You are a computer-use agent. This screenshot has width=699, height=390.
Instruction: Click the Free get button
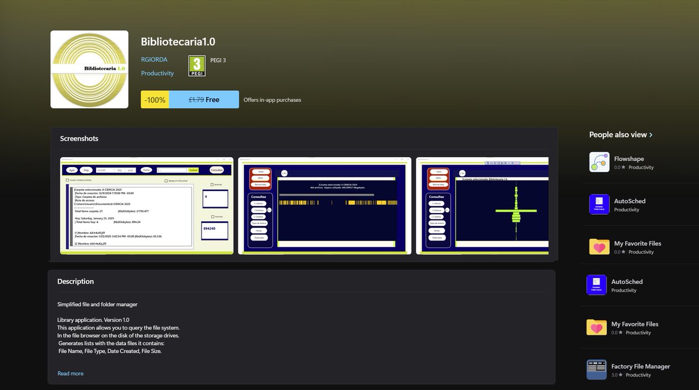pos(204,100)
